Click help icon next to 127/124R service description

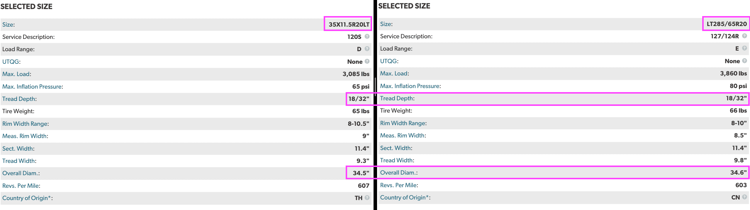(744, 36)
